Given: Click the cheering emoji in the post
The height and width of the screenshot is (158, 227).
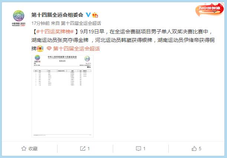Looking at the screenshot, I should pyautogui.click(x=40, y=49).
